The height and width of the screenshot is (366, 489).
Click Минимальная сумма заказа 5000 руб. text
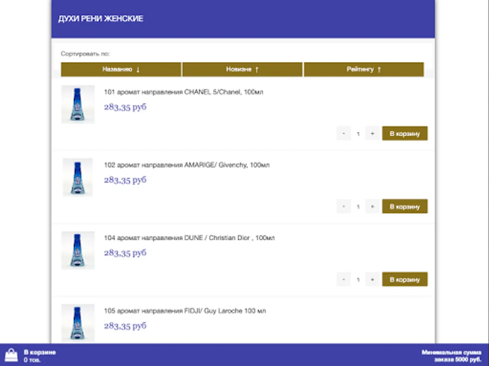[x=451, y=356]
